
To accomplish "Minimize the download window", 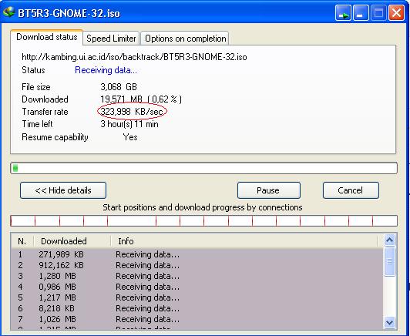I will pyautogui.click(x=361, y=13).
